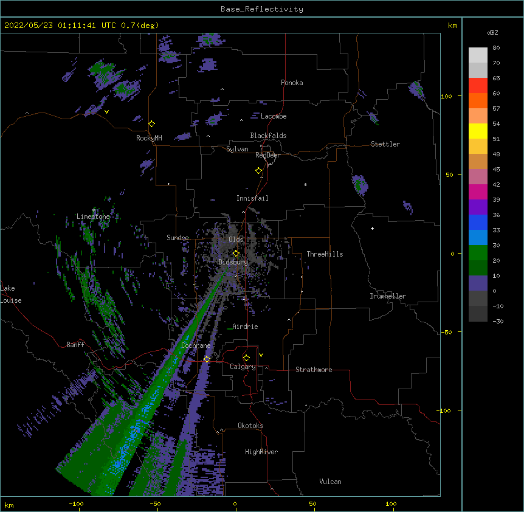Click the Sylvan label on map

(x=237, y=149)
